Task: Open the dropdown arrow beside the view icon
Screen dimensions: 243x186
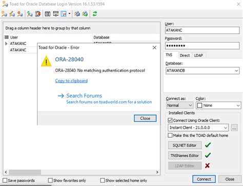Action: 69,13
